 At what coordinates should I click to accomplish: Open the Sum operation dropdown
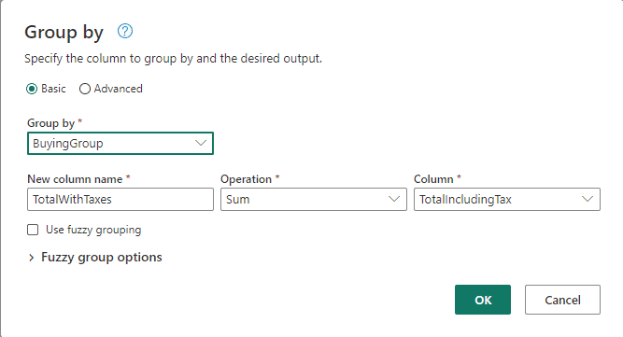point(314,199)
